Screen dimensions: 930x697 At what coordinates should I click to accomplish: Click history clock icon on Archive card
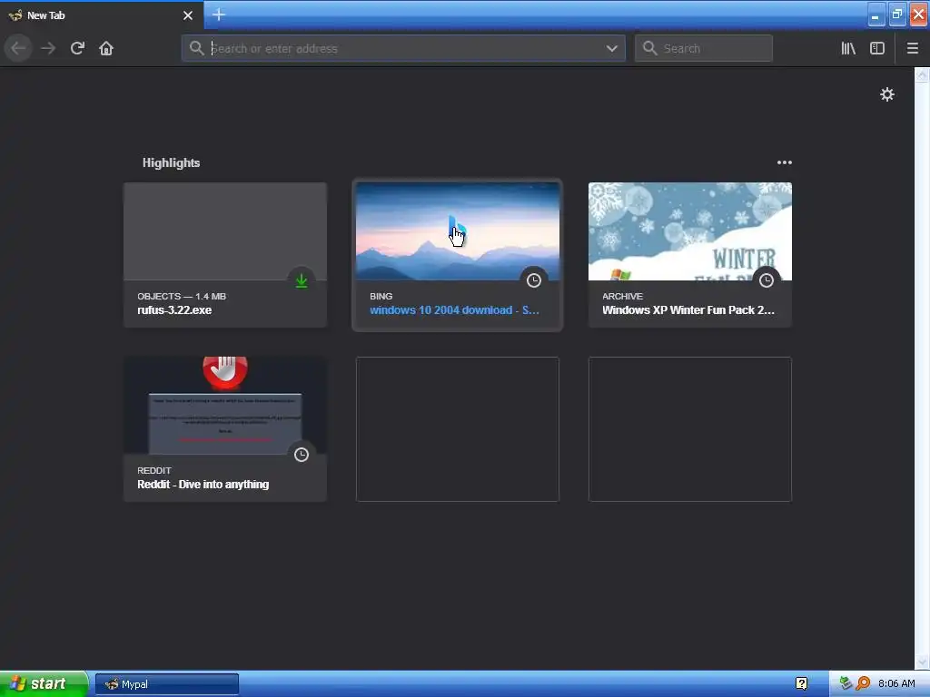(767, 280)
